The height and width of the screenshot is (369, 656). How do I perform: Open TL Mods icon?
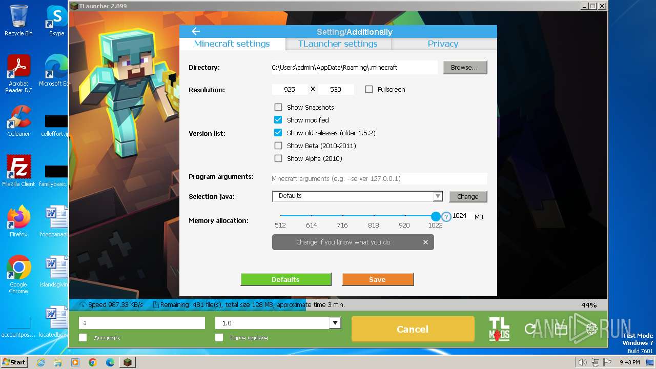pos(499,330)
